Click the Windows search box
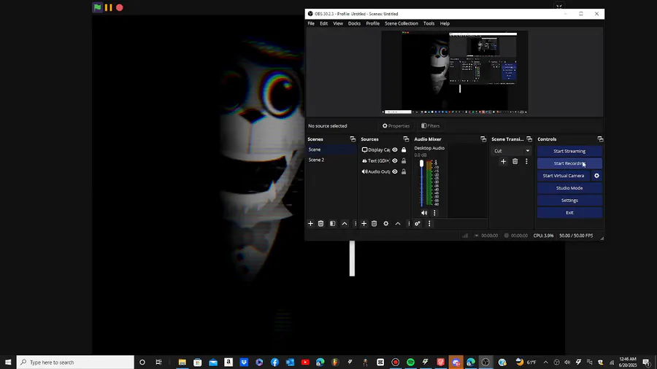The height and width of the screenshot is (369, 657). click(x=75, y=362)
